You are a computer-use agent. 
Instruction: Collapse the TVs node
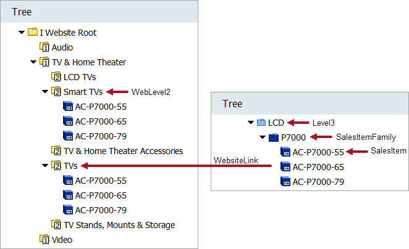pos(45,166)
